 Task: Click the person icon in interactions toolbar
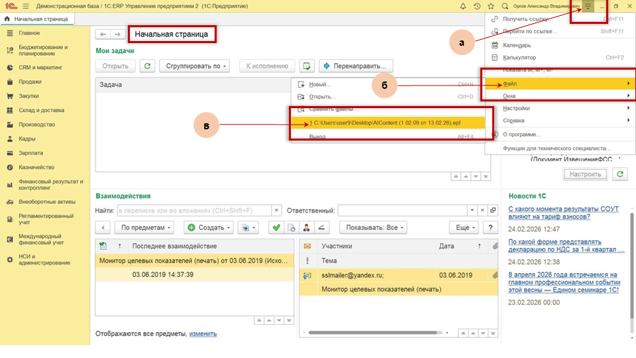[x=306, y=227]
